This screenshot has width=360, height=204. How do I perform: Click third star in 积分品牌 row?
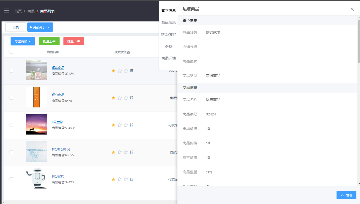pyautogui.click(x=126, y=179)
